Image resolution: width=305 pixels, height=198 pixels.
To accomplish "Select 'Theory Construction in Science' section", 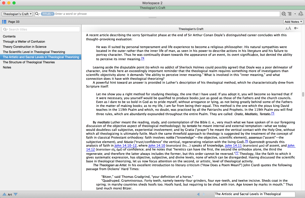I will (25, 47).
